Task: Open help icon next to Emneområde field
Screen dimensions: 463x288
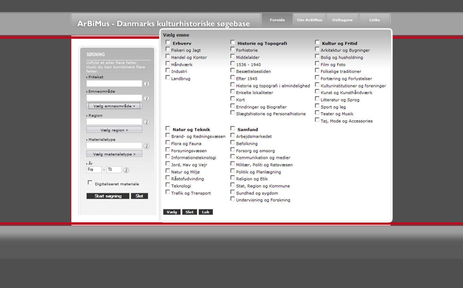Action: point(146,98)
